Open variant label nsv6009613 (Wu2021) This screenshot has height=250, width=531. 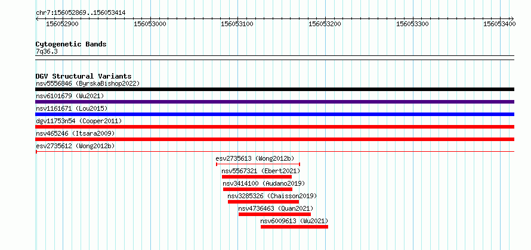point(294,221)
